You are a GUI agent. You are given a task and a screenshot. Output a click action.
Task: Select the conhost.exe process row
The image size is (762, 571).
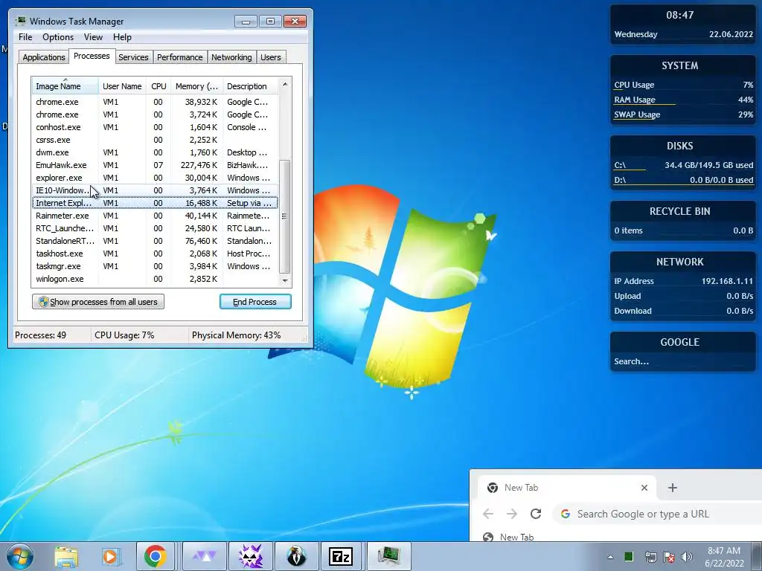[x=155, y=127]
